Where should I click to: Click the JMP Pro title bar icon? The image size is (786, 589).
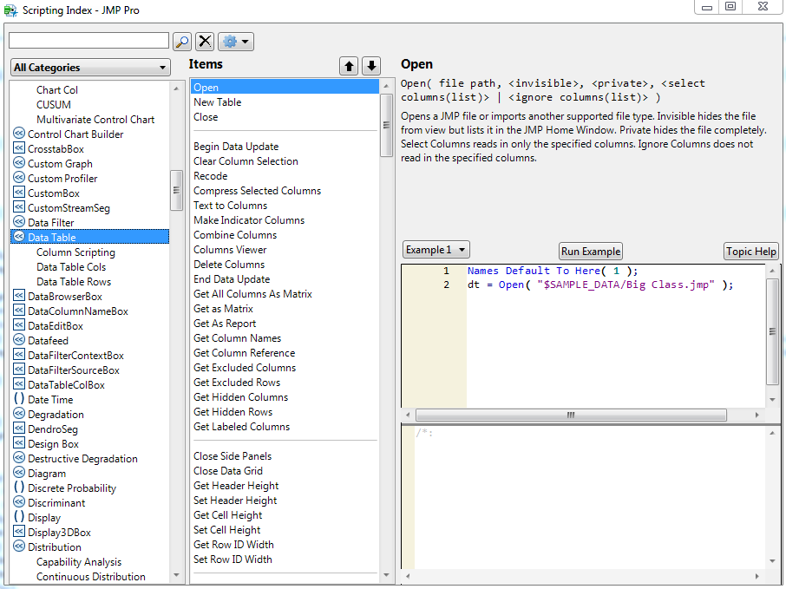point(10,10)
